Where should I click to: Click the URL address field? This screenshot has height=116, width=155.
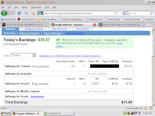(79, 13)
